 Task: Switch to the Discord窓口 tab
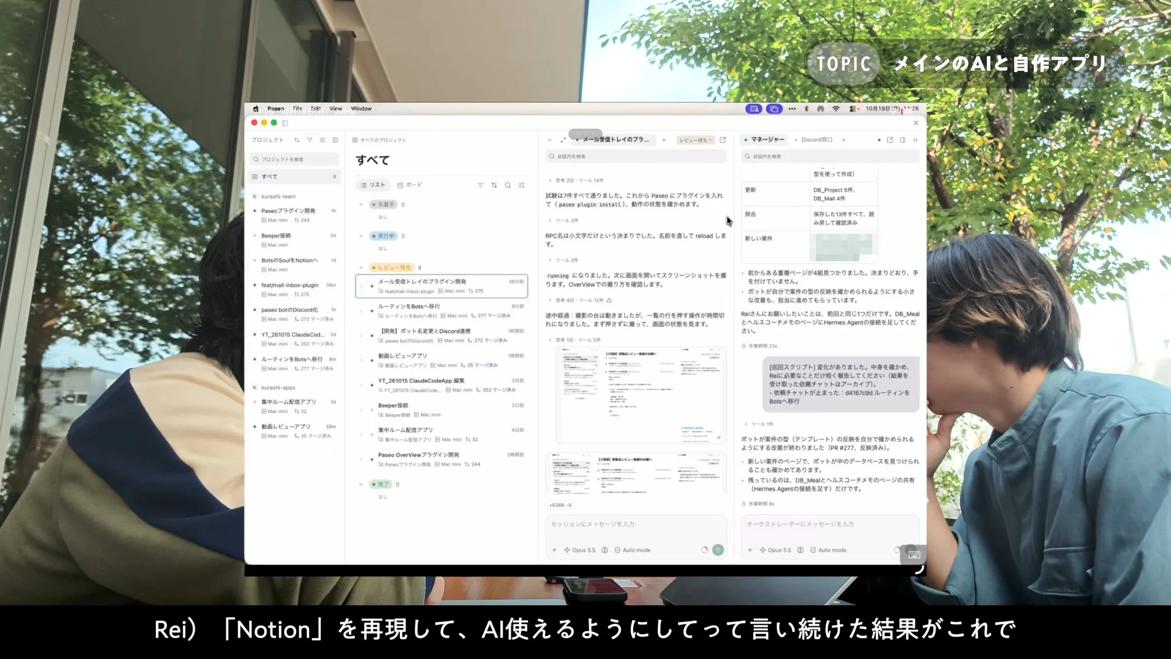[x=814, y=140]
